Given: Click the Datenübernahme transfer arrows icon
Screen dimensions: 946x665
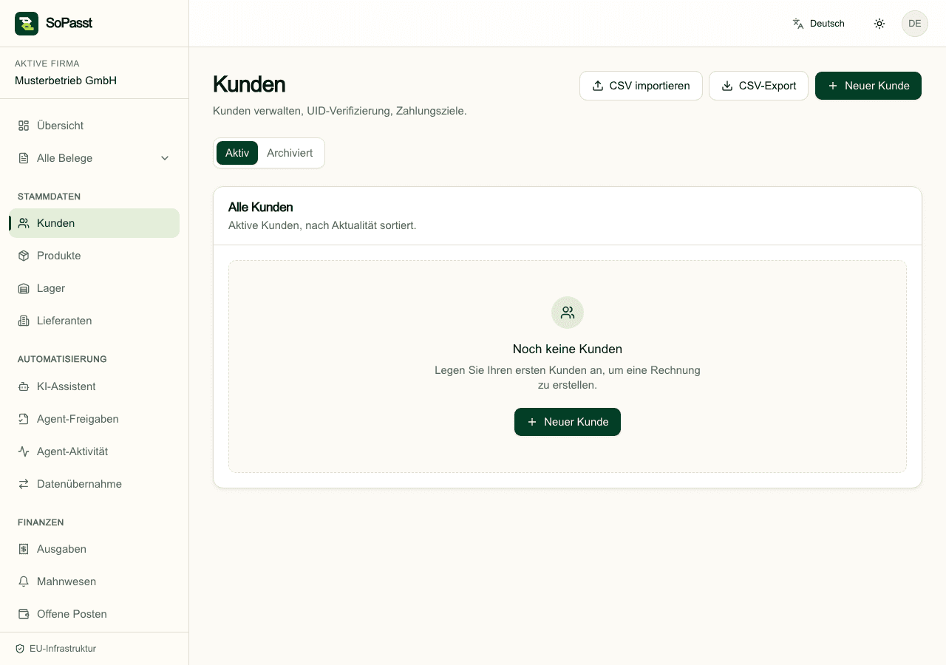Looking at the screenshot, I should click(24, 484).
